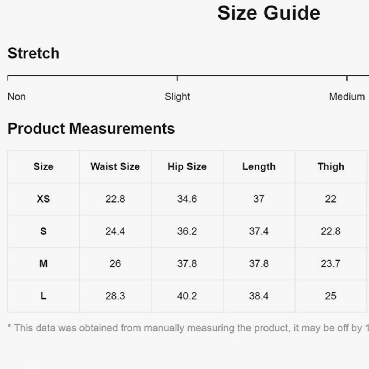
Task: Select the Slight stretch label
Action: pyautogui.click(x=177, y=97)
